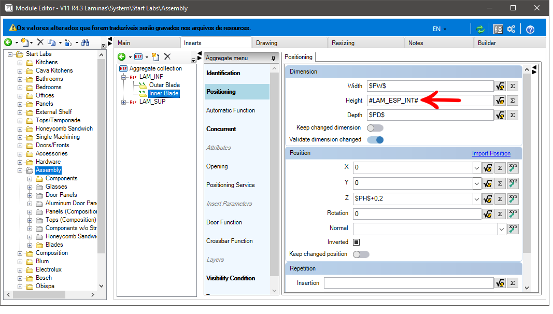Viewport: 553px width, 314px height.
Task: Pin the Aggregate menu panel
Action: point(273,58)
